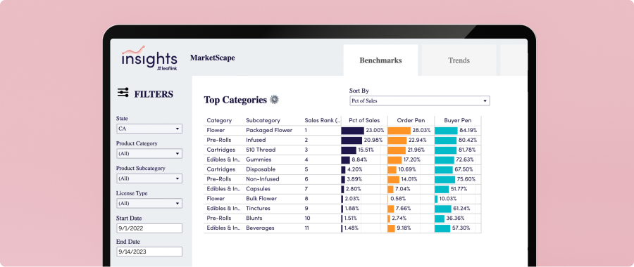Image resolution: width=634 pixels, height=267 pixels.
Task: Click the End Date field 9/14/2023
Action: (x=149, y=252)
